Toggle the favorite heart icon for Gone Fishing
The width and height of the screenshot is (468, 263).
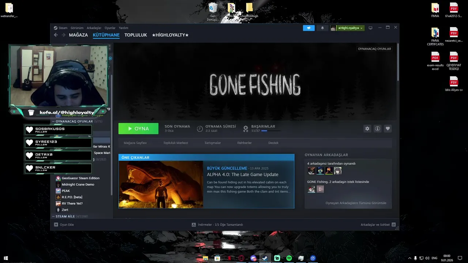388,129
